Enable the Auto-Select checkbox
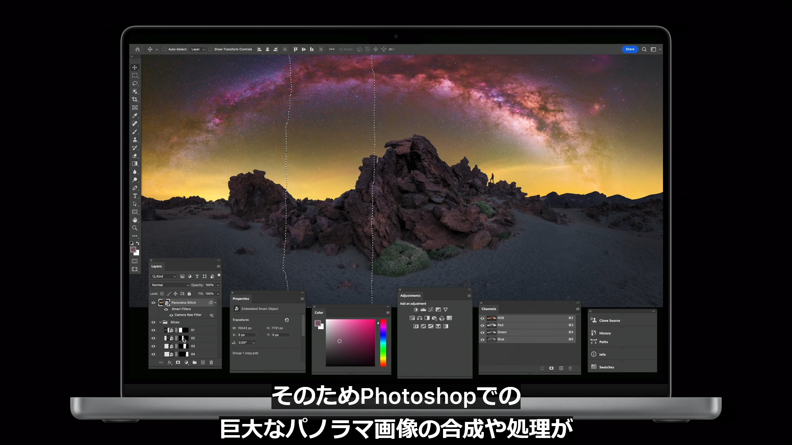 pyautogui.click(x=164, y=49)
